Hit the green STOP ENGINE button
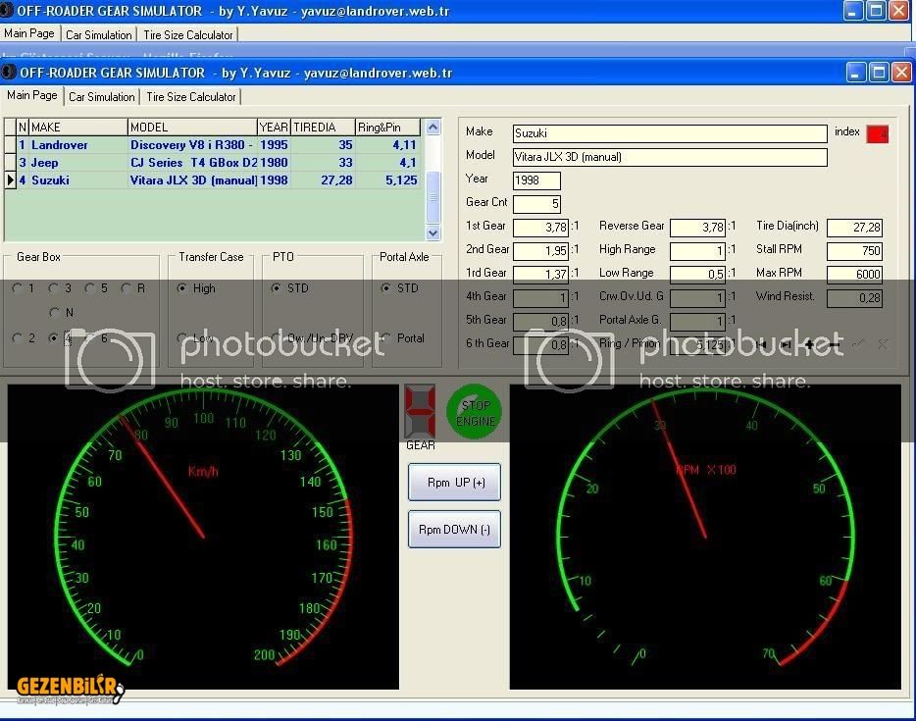Image resolution: width=916 pixels, height=721 pixels. (475, 413)
